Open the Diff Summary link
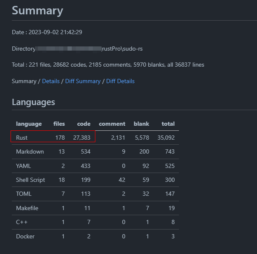 83,81
